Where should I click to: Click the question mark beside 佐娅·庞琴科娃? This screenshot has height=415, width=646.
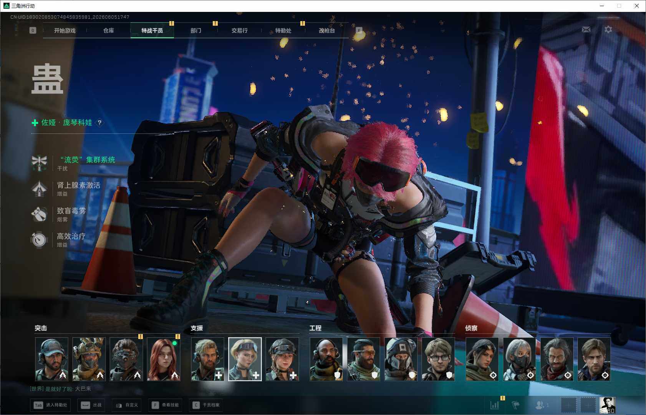point(99,123)
